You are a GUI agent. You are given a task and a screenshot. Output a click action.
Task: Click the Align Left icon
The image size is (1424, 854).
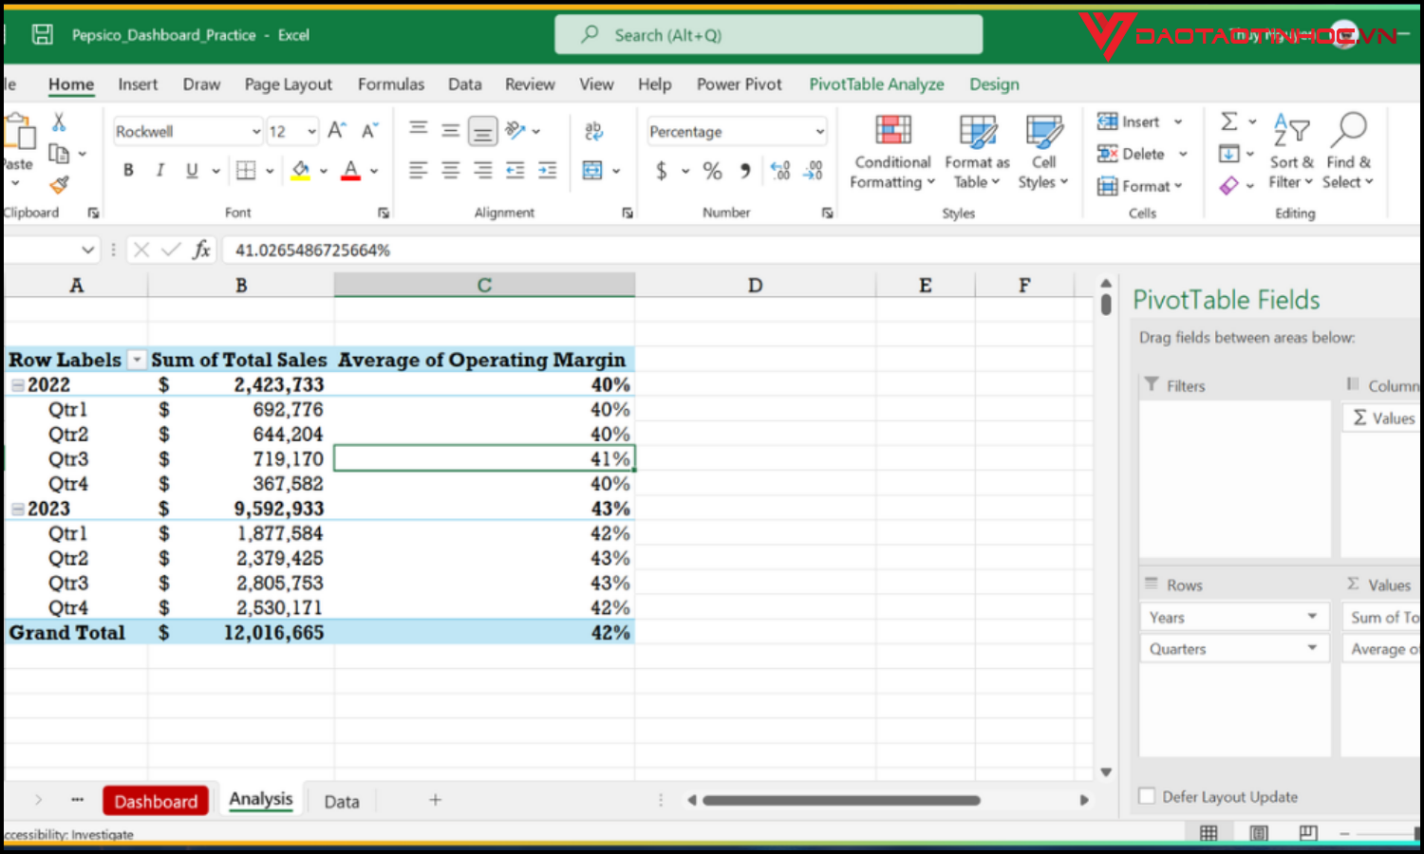(x=418, y=170)
